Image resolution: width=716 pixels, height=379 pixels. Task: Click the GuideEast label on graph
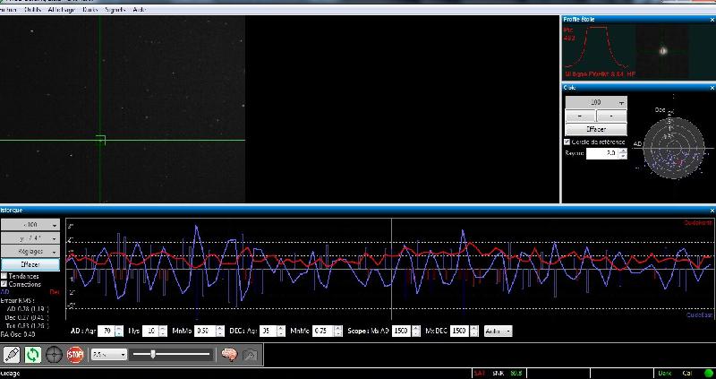pos(700,315)
